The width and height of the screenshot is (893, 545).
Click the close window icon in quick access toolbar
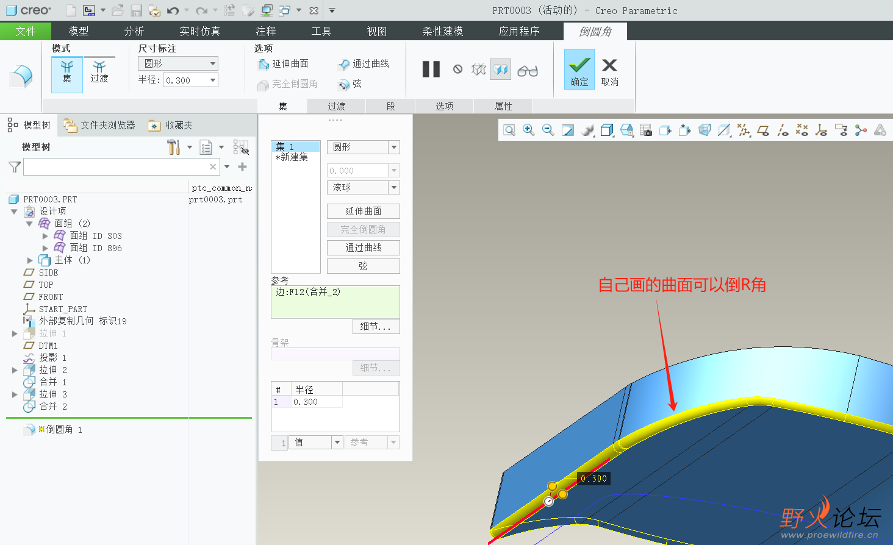coord(314,10)
